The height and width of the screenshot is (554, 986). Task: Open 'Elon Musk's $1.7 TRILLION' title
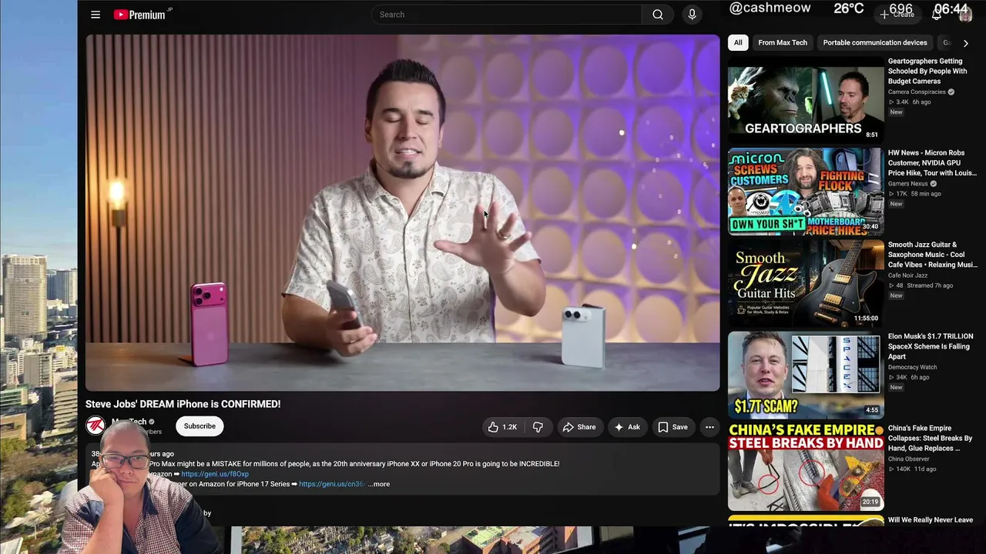click(931, 346)
